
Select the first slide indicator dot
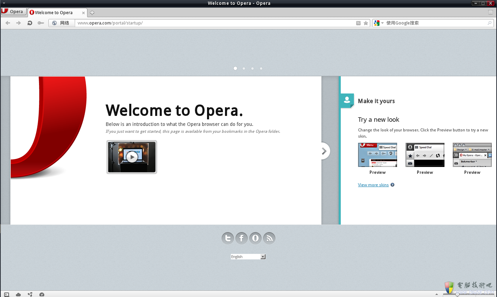235,68
